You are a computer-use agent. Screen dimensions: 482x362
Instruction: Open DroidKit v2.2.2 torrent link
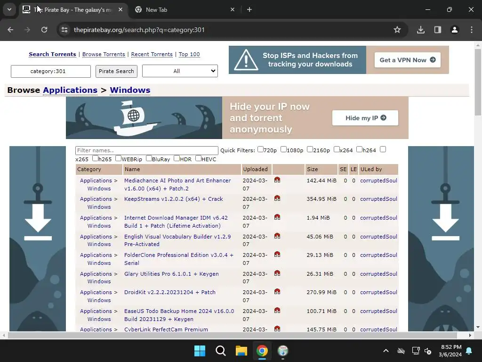pos(169,292)
